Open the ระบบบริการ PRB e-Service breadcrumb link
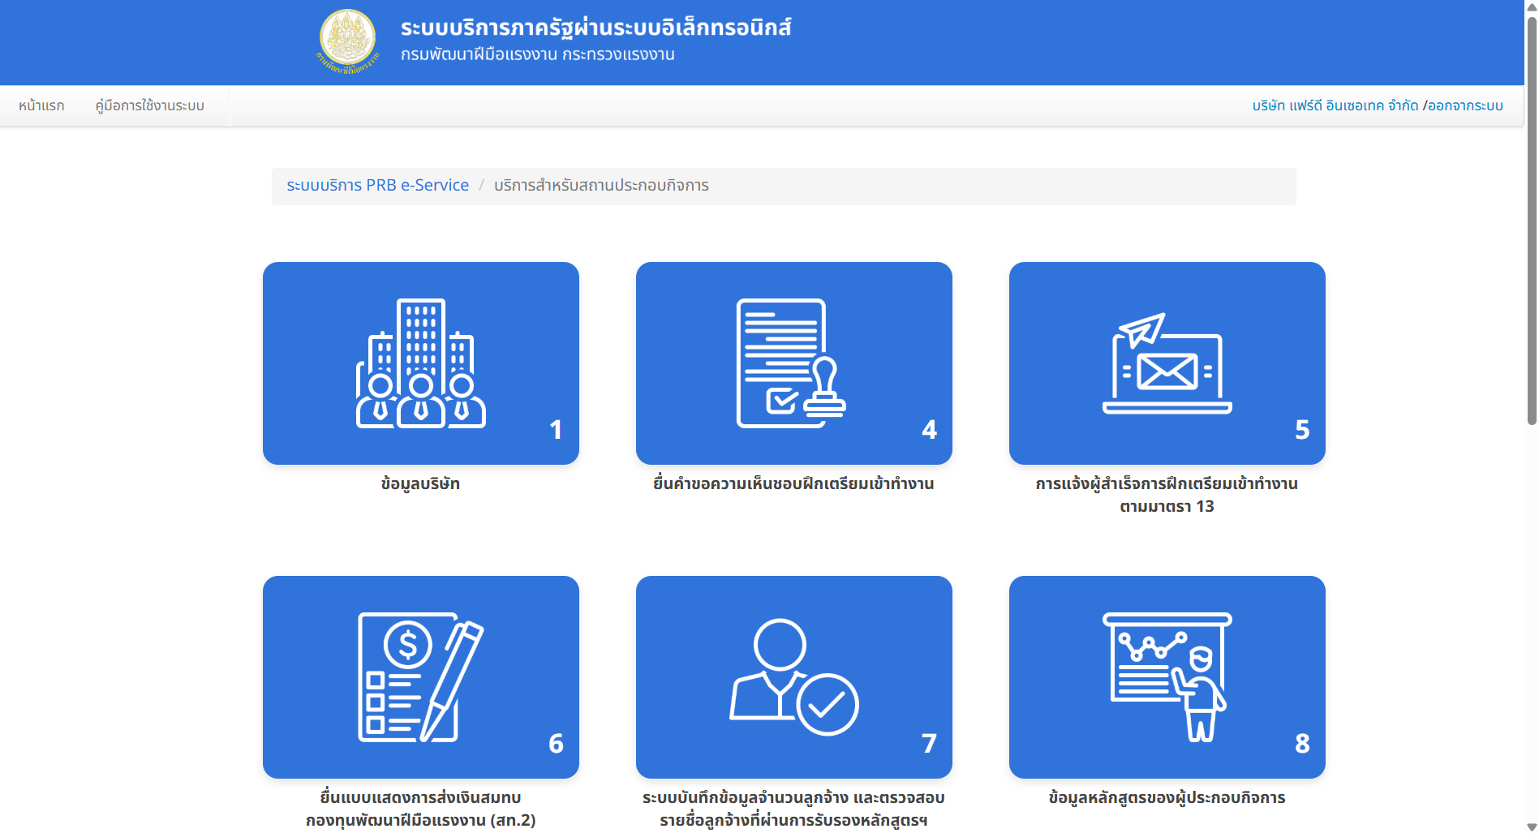 point(379,185)
